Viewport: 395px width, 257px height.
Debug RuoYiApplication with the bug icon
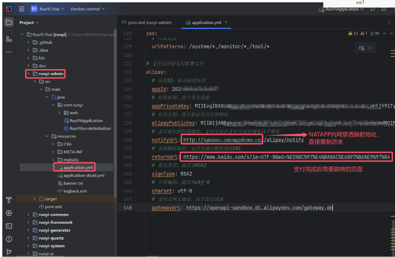(x=384, y=9)
